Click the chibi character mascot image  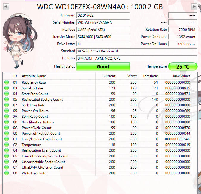click(20, 41)
